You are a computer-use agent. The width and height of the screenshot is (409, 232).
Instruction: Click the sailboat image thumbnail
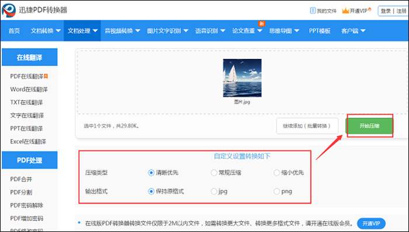point(242,78)
